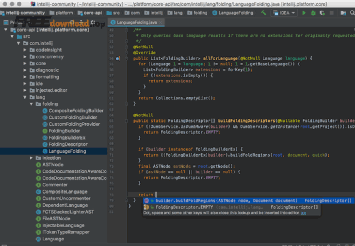The height and width of the screenshot is (246, 355).
Task: Collapse the folding folder in the tree
Action: pos(32,104)
